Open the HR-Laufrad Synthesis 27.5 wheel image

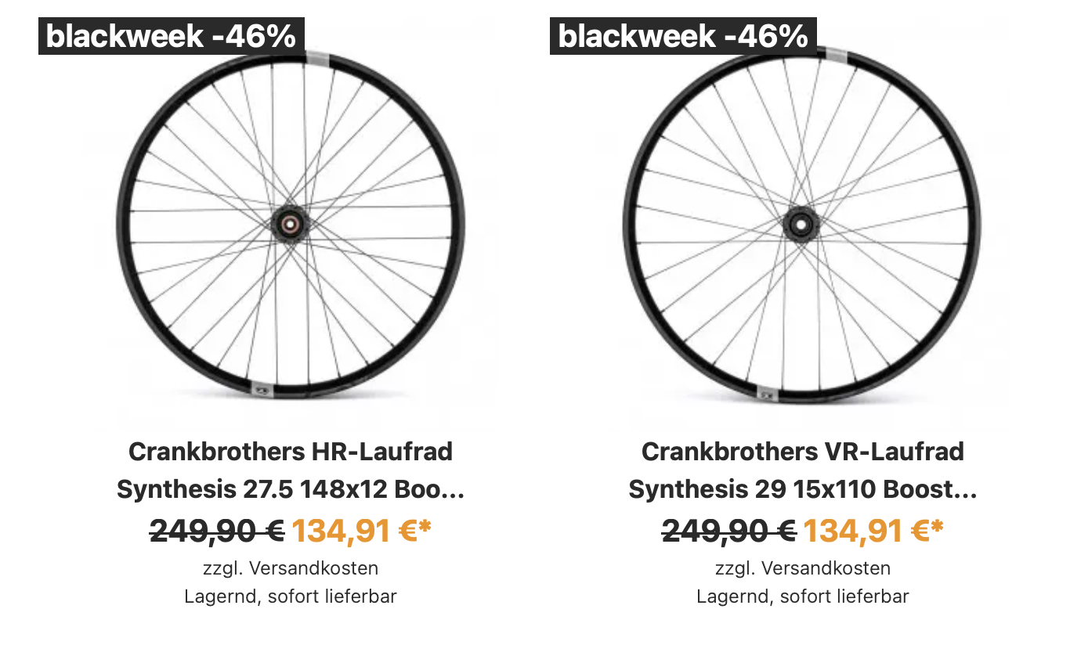(x=291, y=224)
